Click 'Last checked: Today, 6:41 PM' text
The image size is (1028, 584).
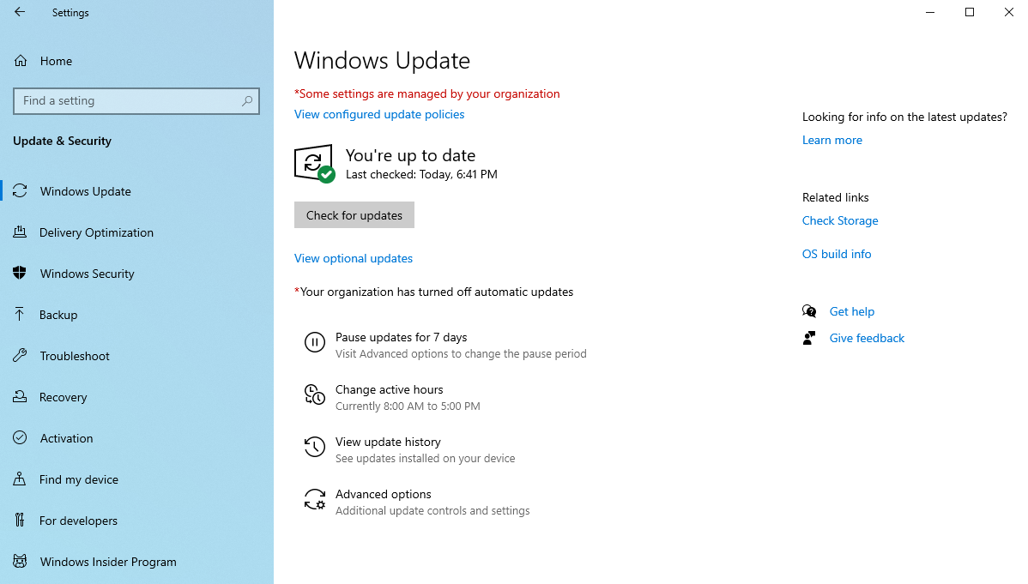pyautogui.click(x=421, y=174)
